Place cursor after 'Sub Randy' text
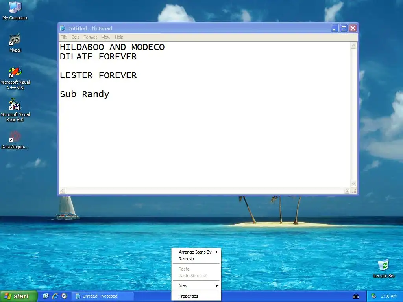This screenshot has width=403, height=302. click(x=110, y=94)
